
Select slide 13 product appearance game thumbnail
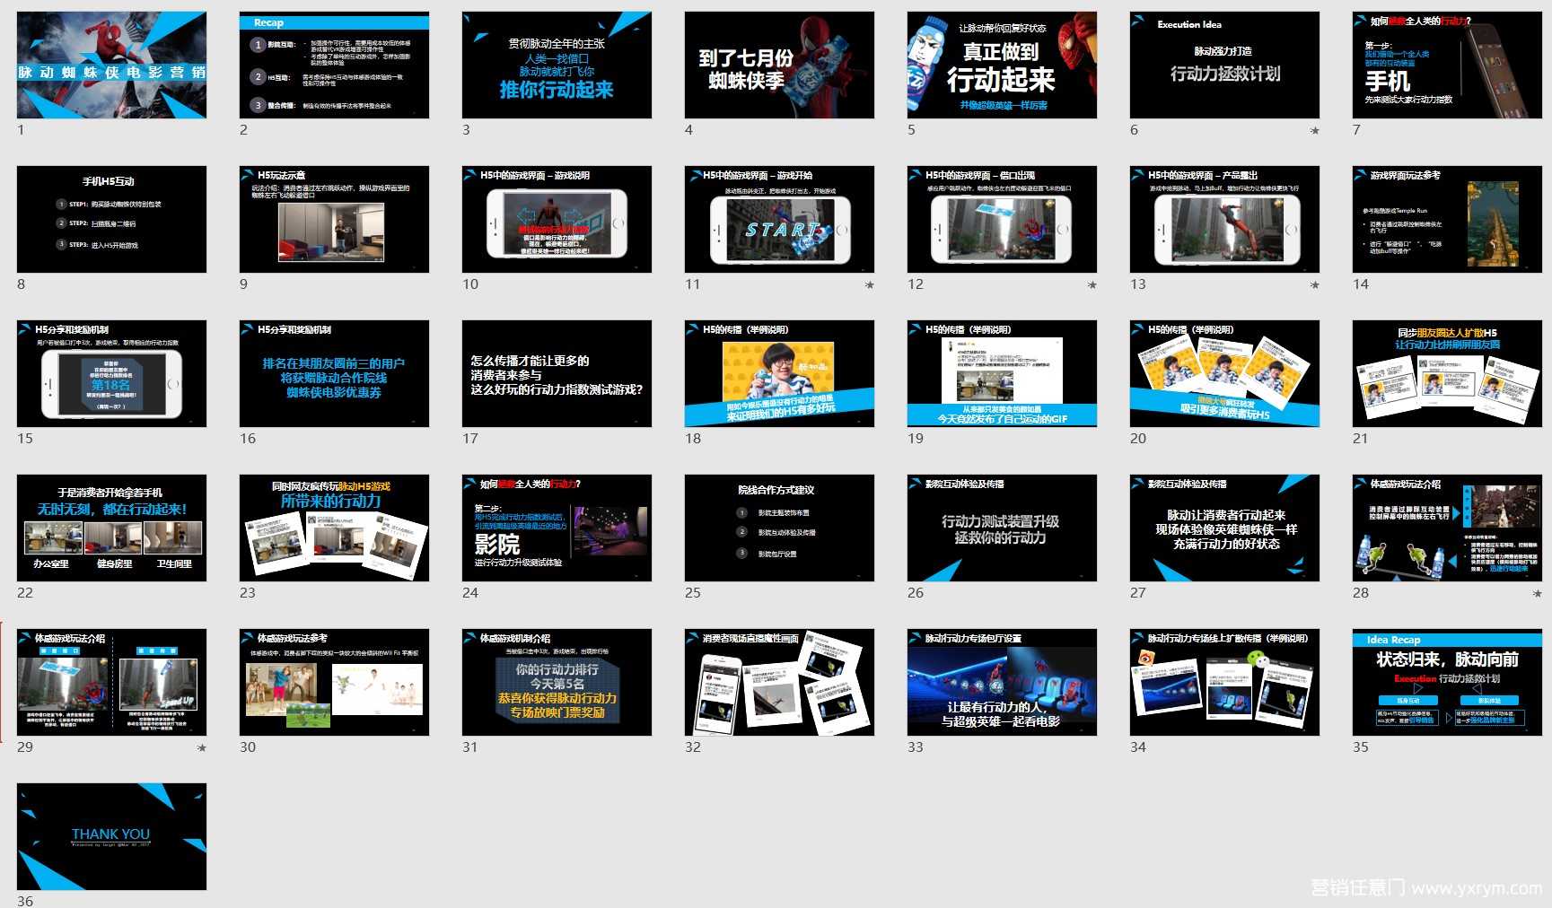[x=1224, y=219]
